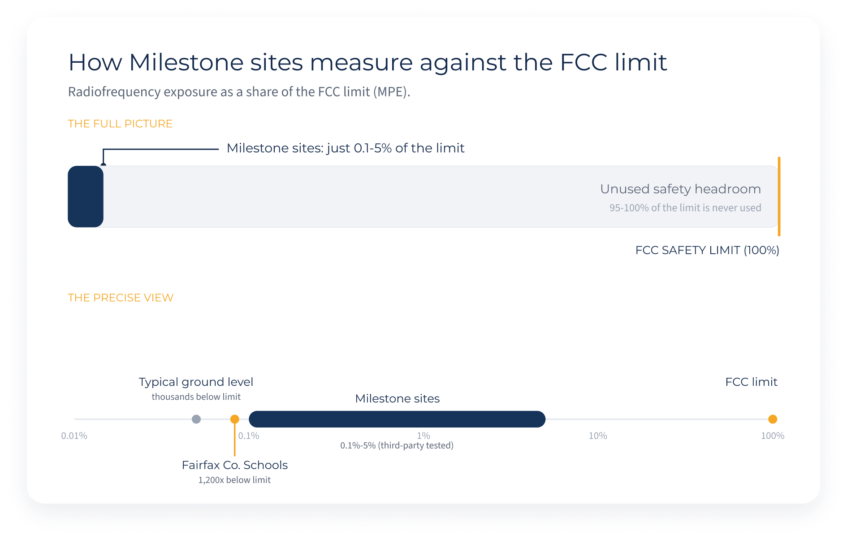The width and height of the screenshot is (847, 540).
Task: Click THE PRECISE VIEW section heading
Action: point(121,298)
